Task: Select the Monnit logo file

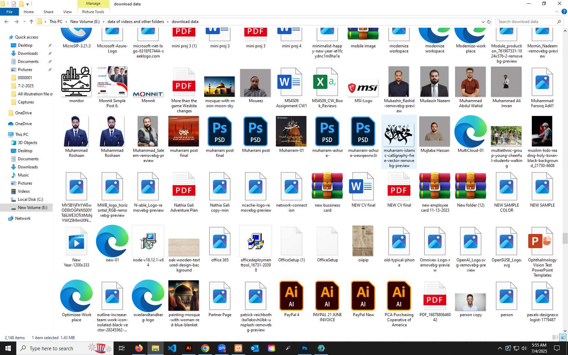Action: 148,94
